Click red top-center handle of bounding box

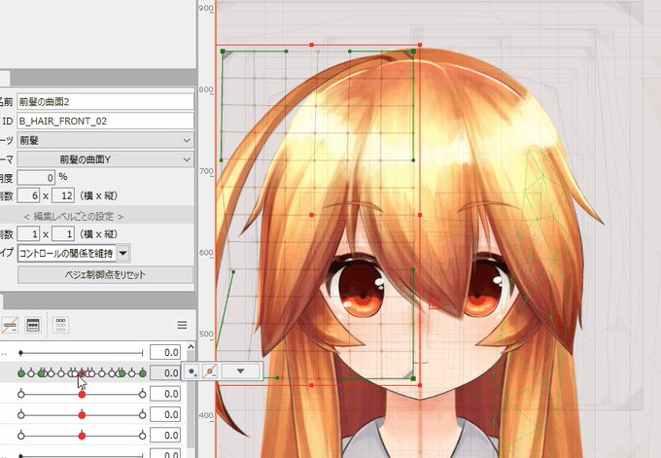pyautogui.click(x=312, y=45)
